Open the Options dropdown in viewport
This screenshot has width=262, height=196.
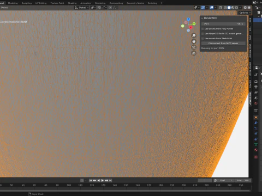pyautogui.click(x=245, y=13)
